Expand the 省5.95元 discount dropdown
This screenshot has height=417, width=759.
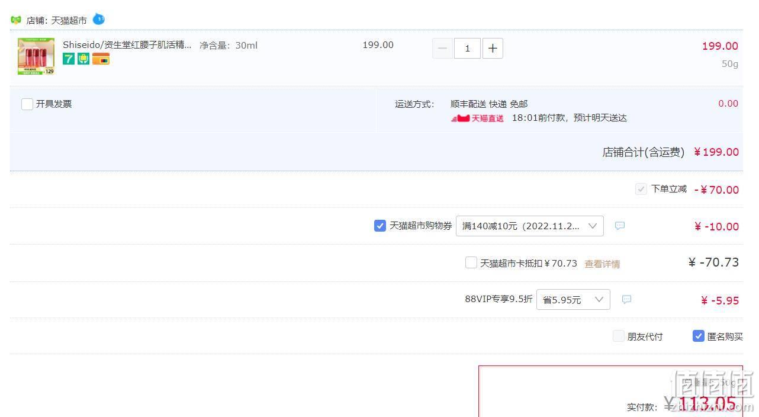(x=573, y=300)
